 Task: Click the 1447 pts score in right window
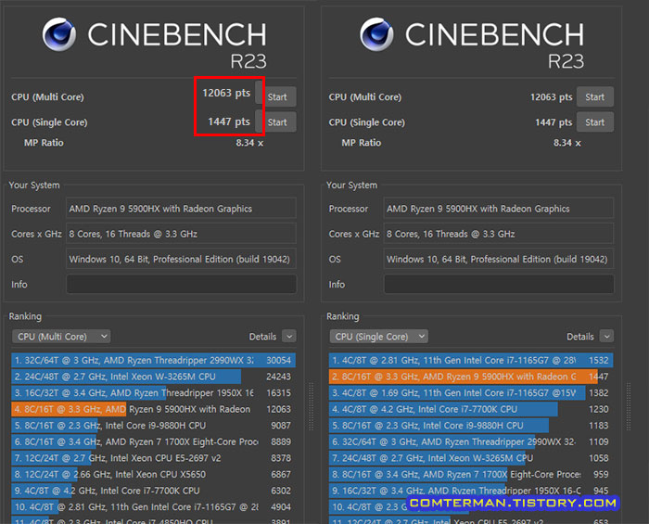point(554,122)
